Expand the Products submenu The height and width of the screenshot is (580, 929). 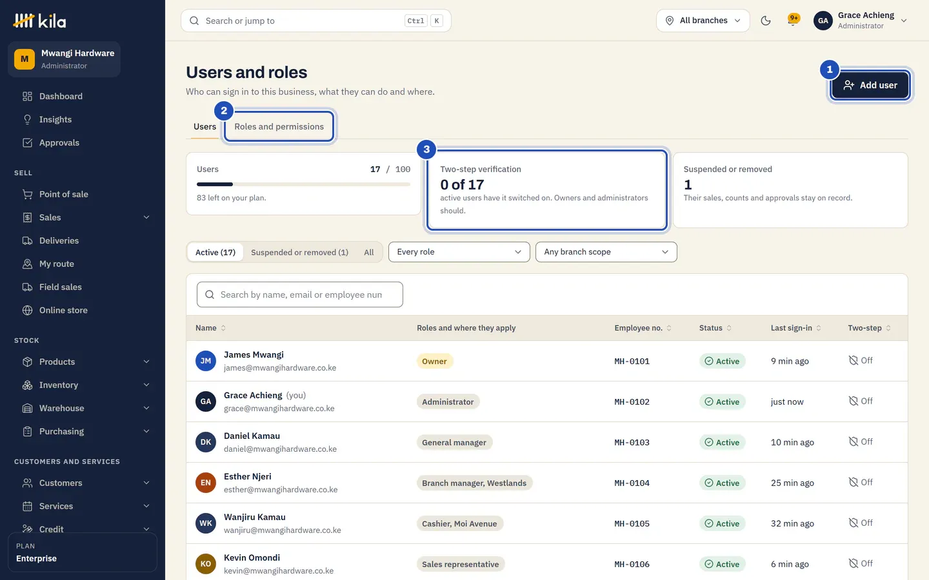click(x=85, y=362)
